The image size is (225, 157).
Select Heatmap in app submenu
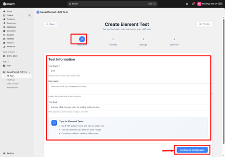pyautogui.click(x=10, y=80)
